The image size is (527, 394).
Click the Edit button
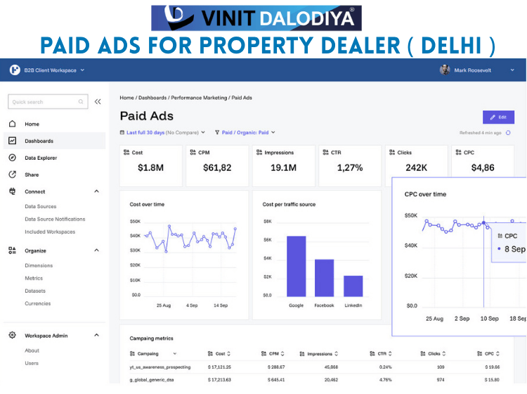coord(498,117)
